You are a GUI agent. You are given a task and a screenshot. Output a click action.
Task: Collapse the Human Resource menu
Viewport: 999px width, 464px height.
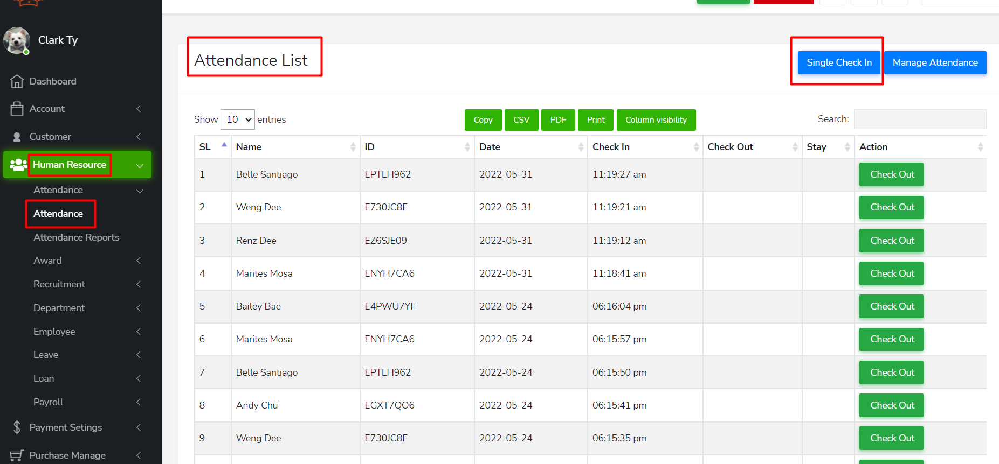click(x=140, y=165)
